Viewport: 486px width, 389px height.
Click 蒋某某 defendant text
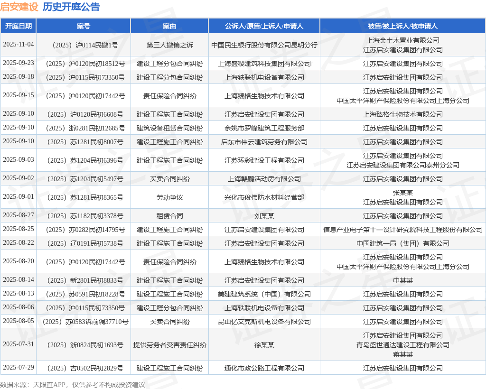pyautogui.click(x=402, y=354)
